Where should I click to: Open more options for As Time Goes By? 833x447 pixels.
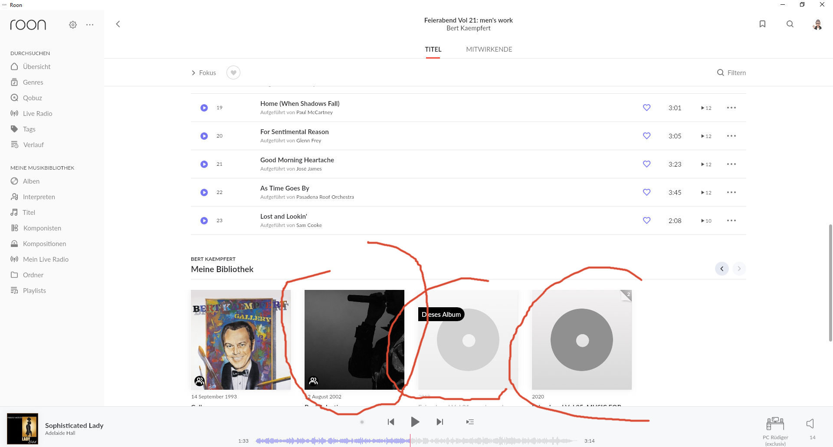(x=731, y=192)
